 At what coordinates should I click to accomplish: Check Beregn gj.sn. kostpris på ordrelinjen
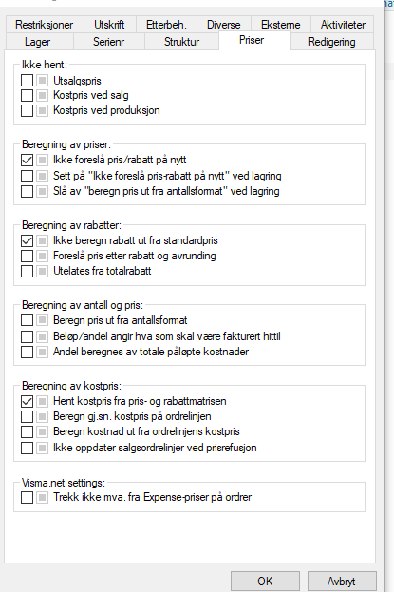coord(27,416)
